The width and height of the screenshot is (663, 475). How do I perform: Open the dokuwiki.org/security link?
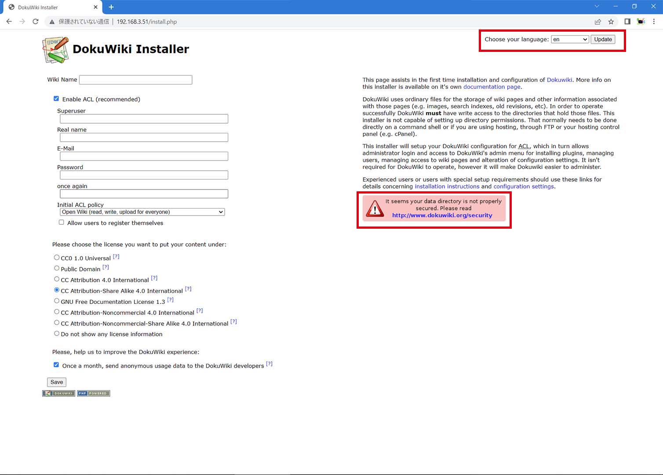tap(442, 216)
